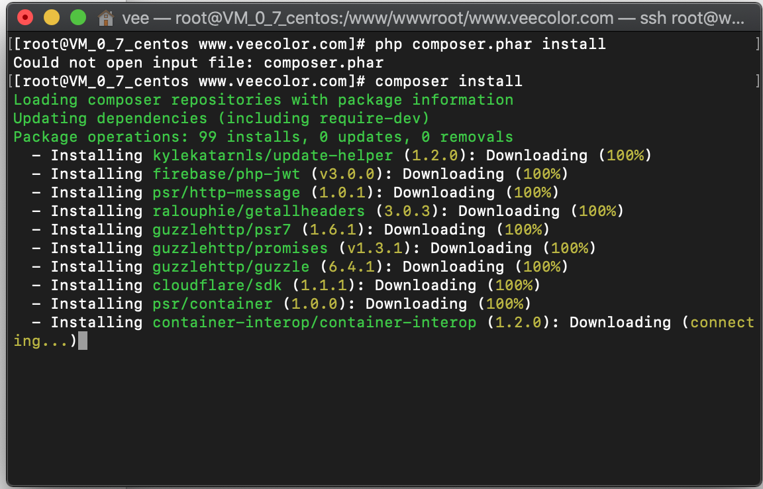Click the green fullscreen window button
Image resolution: width=763 pixels, height=489 pixels.
78,18
